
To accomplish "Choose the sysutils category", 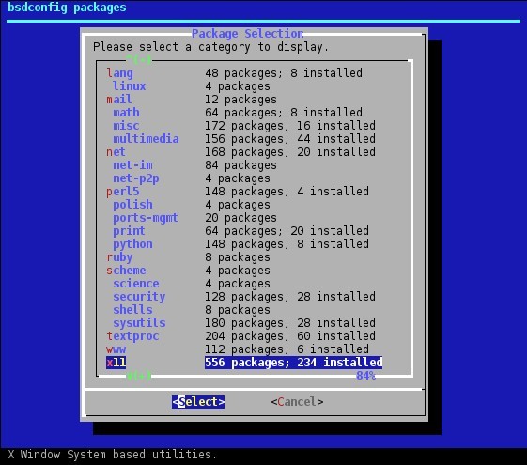I will [139, 323].
